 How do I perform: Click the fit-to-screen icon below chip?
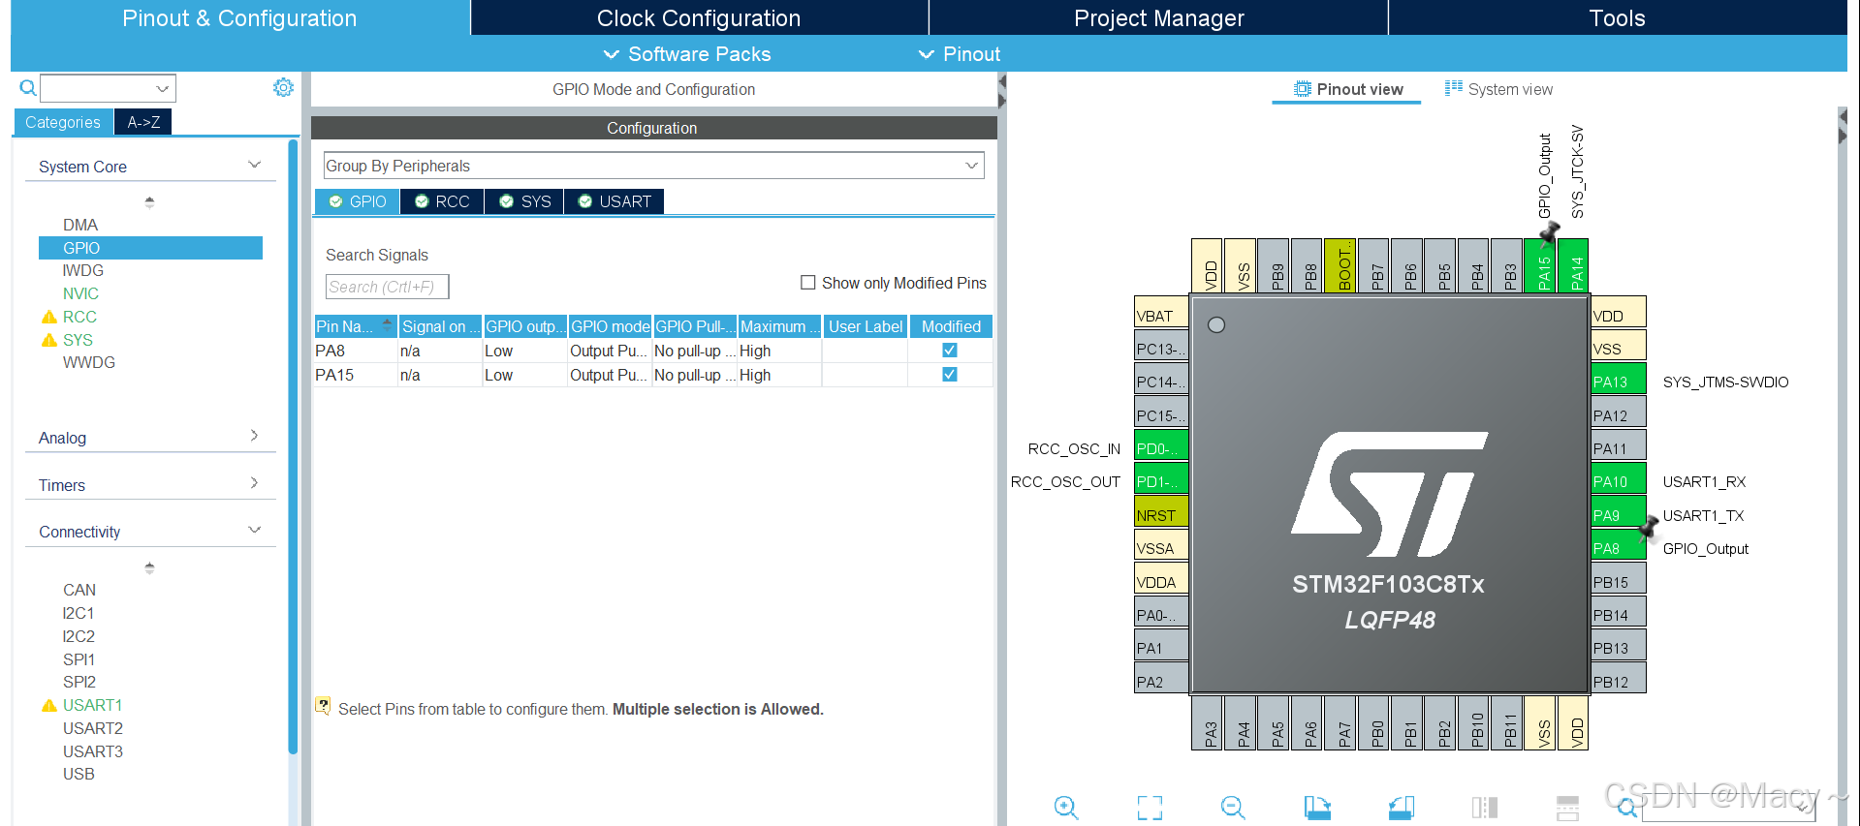pyautogui.click(x=1150, y=808)
